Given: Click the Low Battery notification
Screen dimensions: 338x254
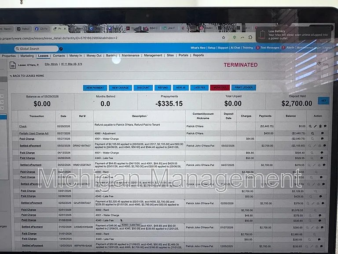Looking at the screenshot, I should [294, 35].
